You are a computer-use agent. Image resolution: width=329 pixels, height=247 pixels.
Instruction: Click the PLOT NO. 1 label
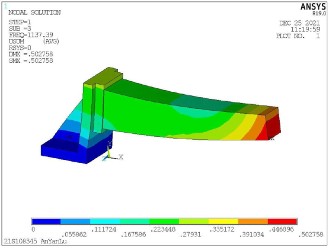pos(298,36)
